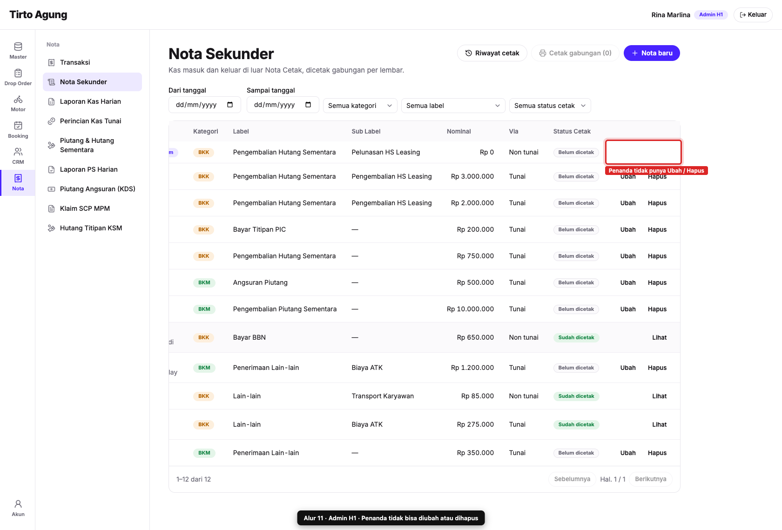This screenshot has height=530, width=782.
Task: Click the Laporan PS Harian file icon
Action: [52, 169]
